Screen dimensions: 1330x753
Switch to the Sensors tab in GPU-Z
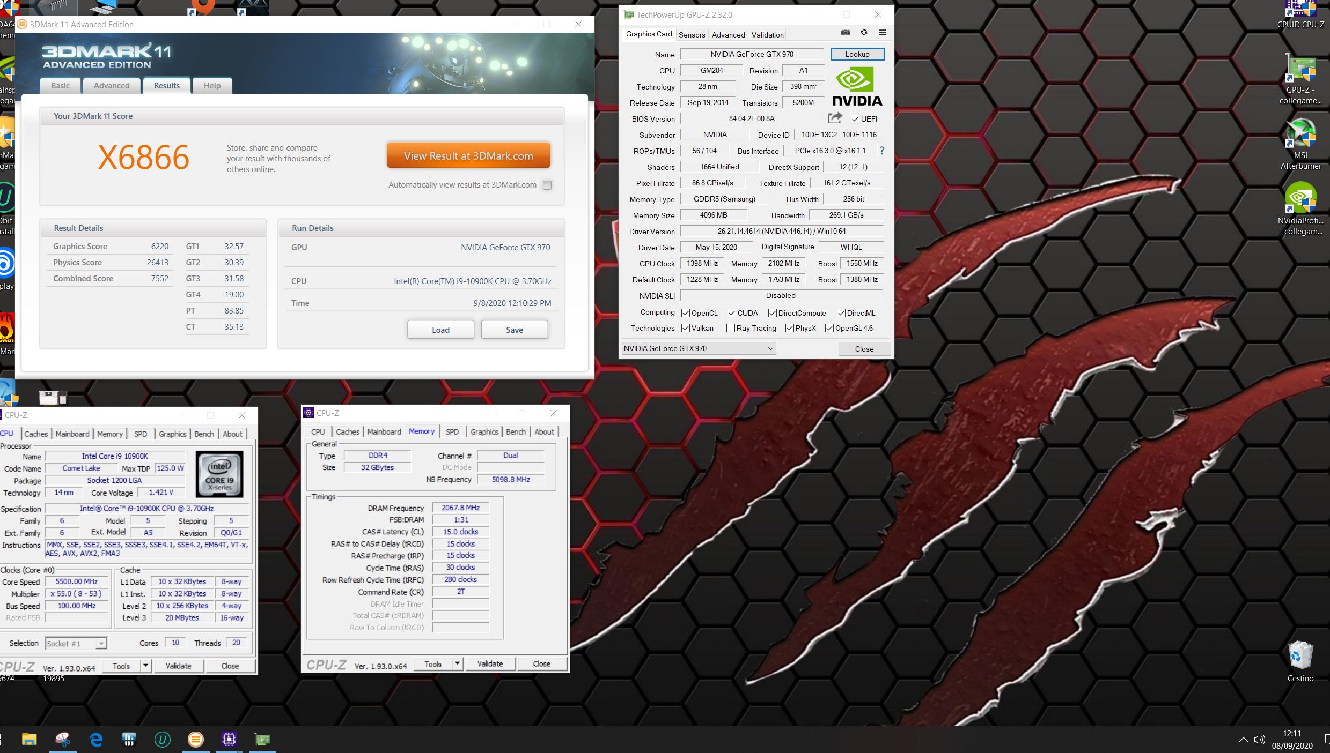coord(692,35)
